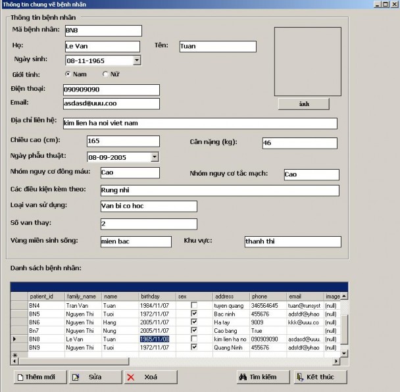The height and width of the screenshot is (392, 400).
Task: Click the Sửa edit icon
Action: (x=75, y=378)
